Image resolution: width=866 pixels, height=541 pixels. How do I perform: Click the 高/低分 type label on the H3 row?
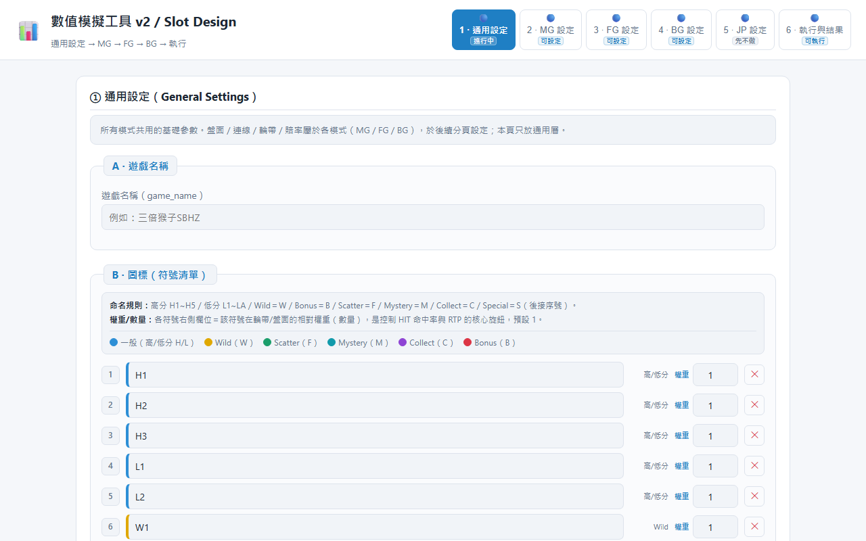(x=656, y=436)
